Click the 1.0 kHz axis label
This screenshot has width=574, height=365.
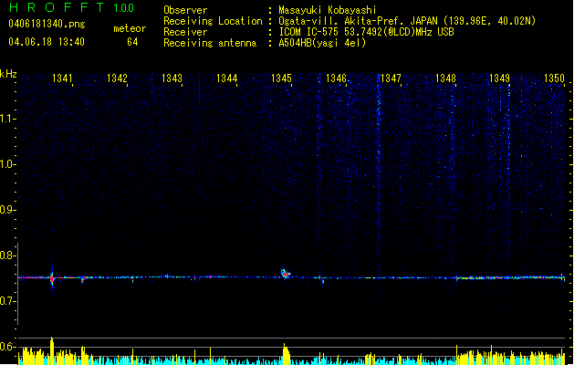[7, 164]
